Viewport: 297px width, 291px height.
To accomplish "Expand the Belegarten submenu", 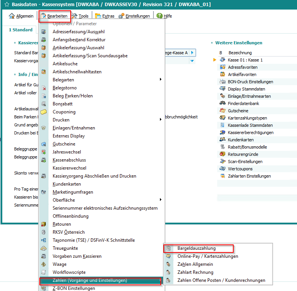I will click(161, 80).
